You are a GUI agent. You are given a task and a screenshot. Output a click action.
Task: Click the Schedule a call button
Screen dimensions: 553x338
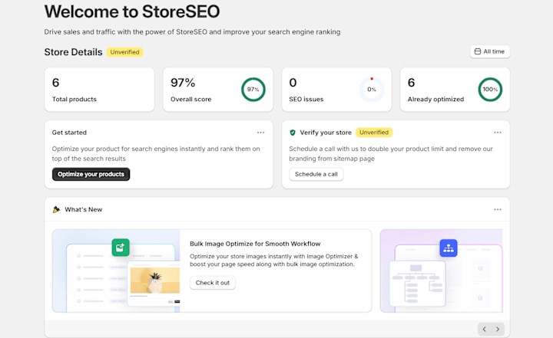[316, 174]
